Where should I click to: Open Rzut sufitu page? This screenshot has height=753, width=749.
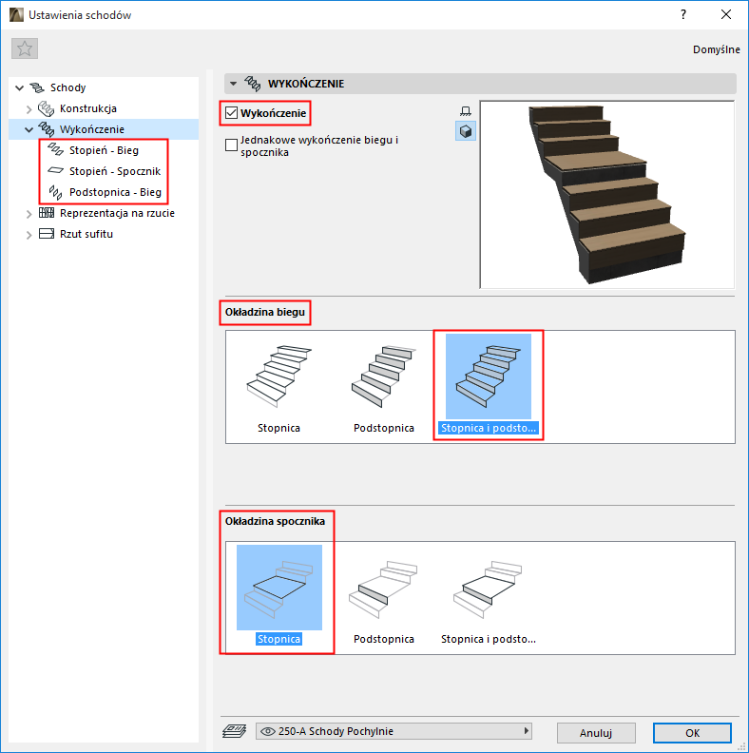coord(86,234)
